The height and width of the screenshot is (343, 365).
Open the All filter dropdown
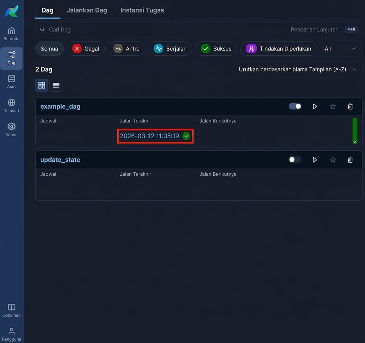(340, 49)
